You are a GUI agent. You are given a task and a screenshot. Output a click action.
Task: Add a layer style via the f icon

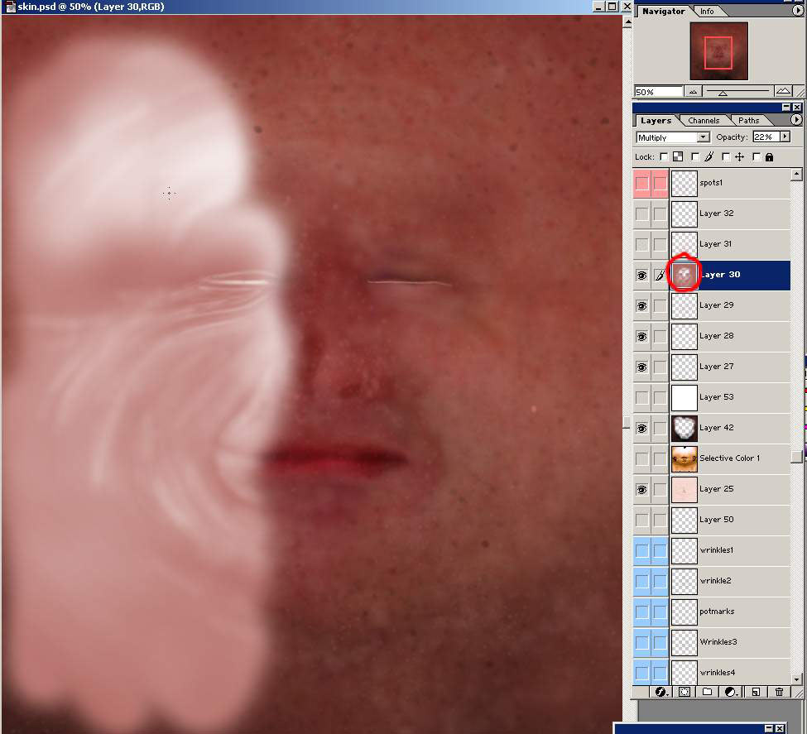(661, 691)
